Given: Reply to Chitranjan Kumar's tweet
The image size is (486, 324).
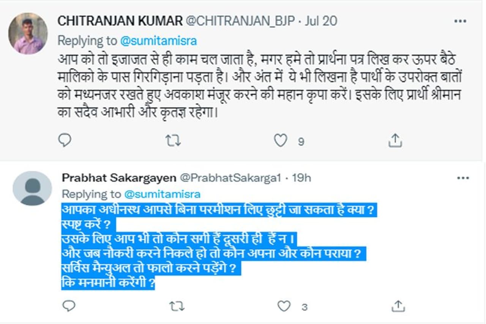Looking at the screenshot, I should (65, 141).
